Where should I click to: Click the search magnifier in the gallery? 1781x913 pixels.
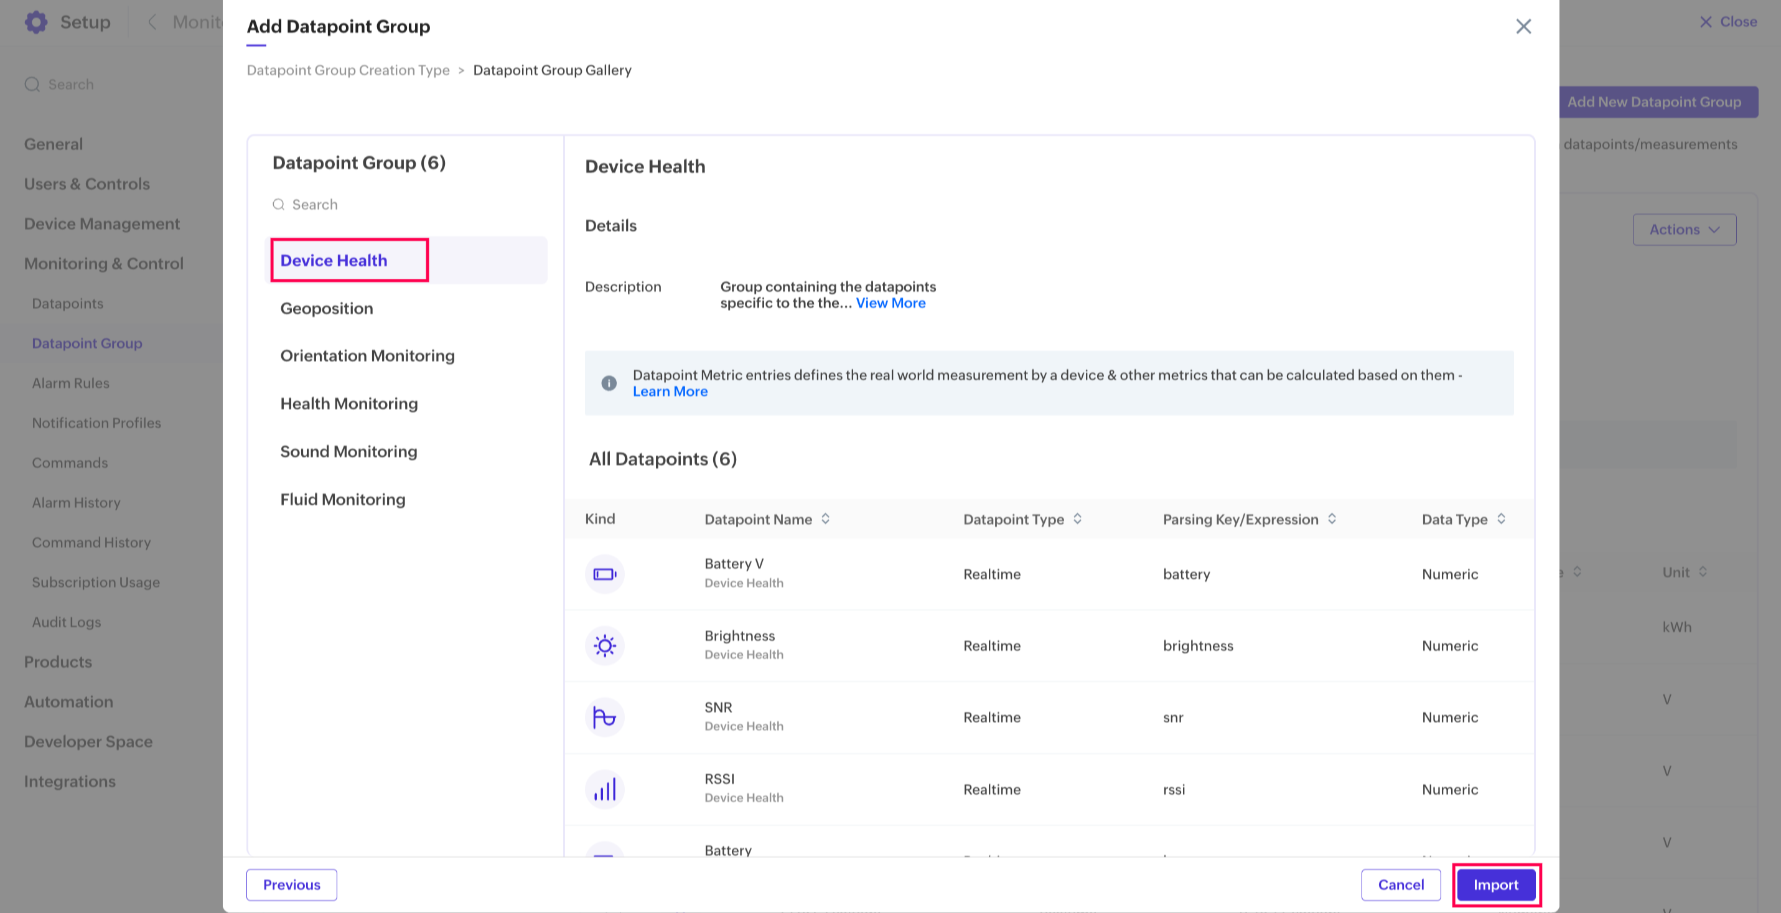click(279, 205)
